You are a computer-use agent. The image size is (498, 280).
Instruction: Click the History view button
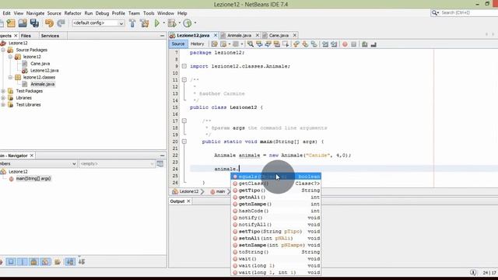point(197,44)
